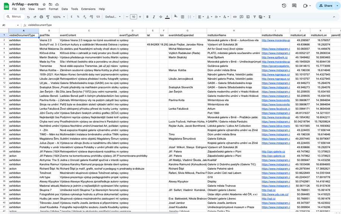Pick a text color
This screenshot has width=341, height=214.
(167, 17)
